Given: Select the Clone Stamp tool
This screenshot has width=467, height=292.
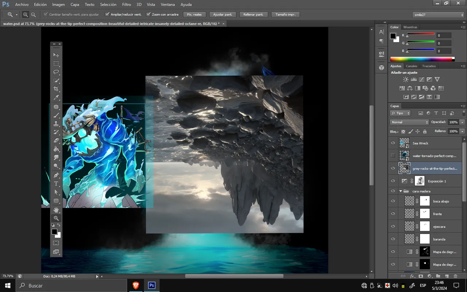Looking at the screenshot, I should (56, 124).
